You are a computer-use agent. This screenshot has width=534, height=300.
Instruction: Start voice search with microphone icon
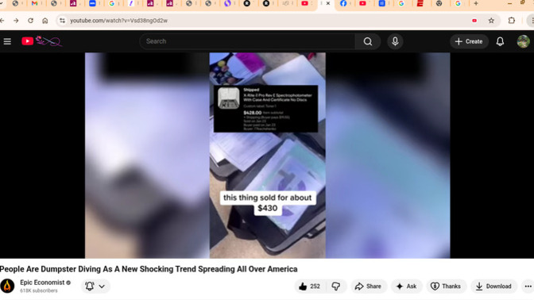[395, 41]
